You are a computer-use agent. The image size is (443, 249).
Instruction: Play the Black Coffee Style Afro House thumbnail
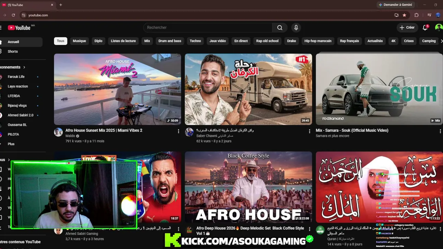(x=248, y=187)
